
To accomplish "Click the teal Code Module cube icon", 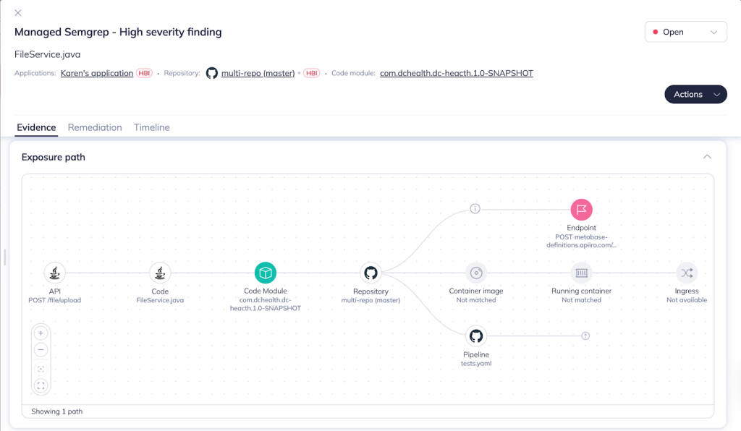I will (x=266, y=273).
